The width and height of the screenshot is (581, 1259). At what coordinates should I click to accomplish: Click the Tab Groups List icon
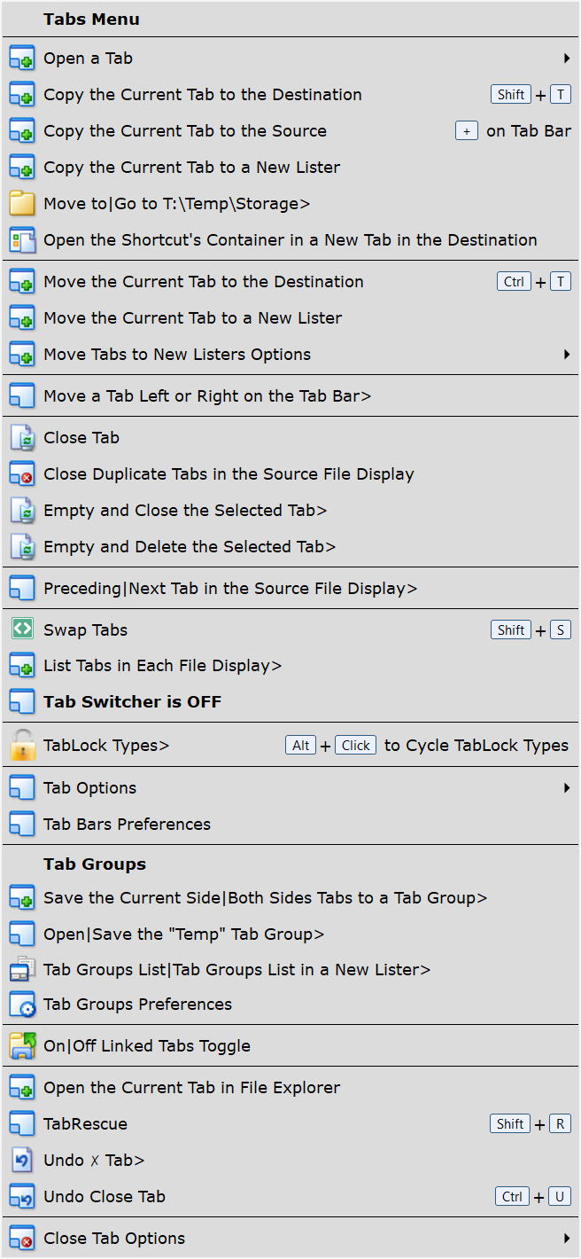21,970
